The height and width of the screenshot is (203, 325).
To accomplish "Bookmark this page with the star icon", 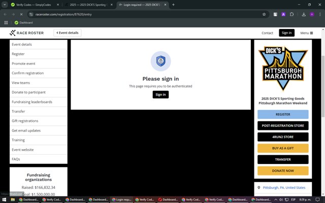I will 264,14.
